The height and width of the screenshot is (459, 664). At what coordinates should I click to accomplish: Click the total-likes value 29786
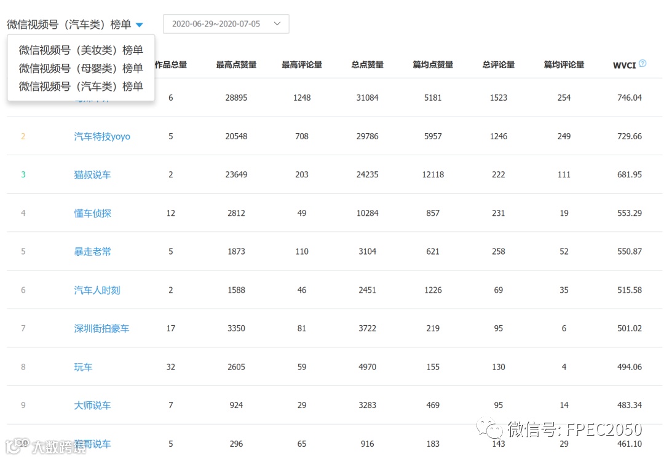point(367,136)
